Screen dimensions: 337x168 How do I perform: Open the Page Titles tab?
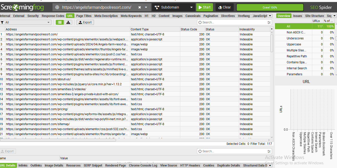pyautogui.click(x=84, y=16)
